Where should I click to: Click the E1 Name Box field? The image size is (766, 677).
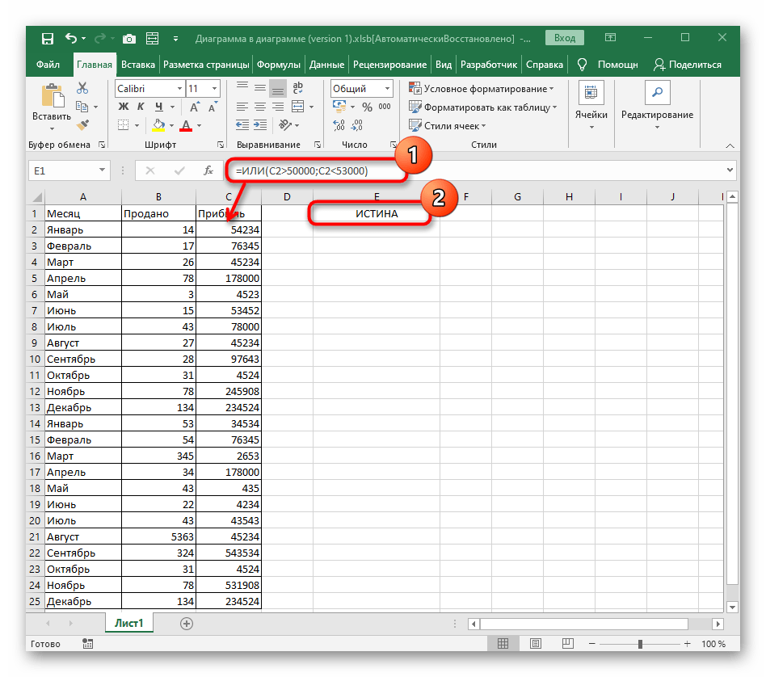(x=62, y=170)
